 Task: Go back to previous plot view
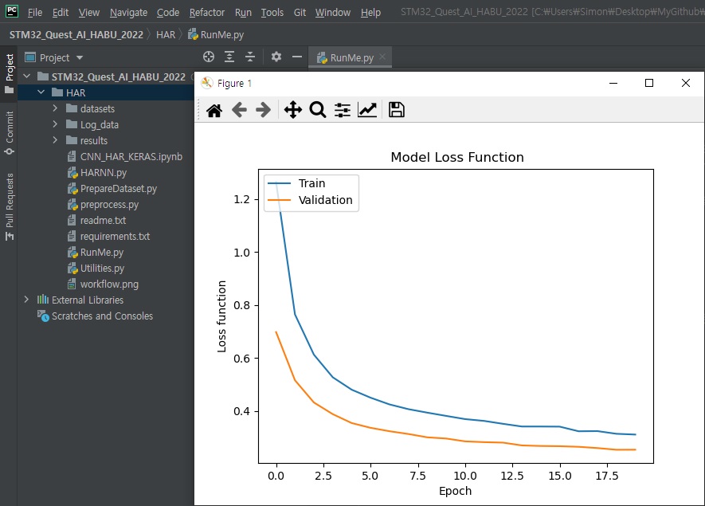click(239, 110)
